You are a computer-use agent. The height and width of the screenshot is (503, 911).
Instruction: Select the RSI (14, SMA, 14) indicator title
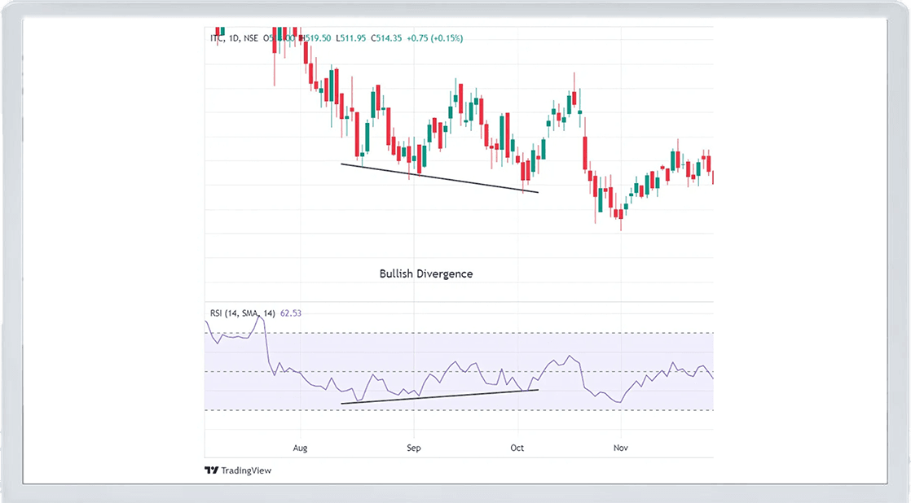[x=242, y=313]
